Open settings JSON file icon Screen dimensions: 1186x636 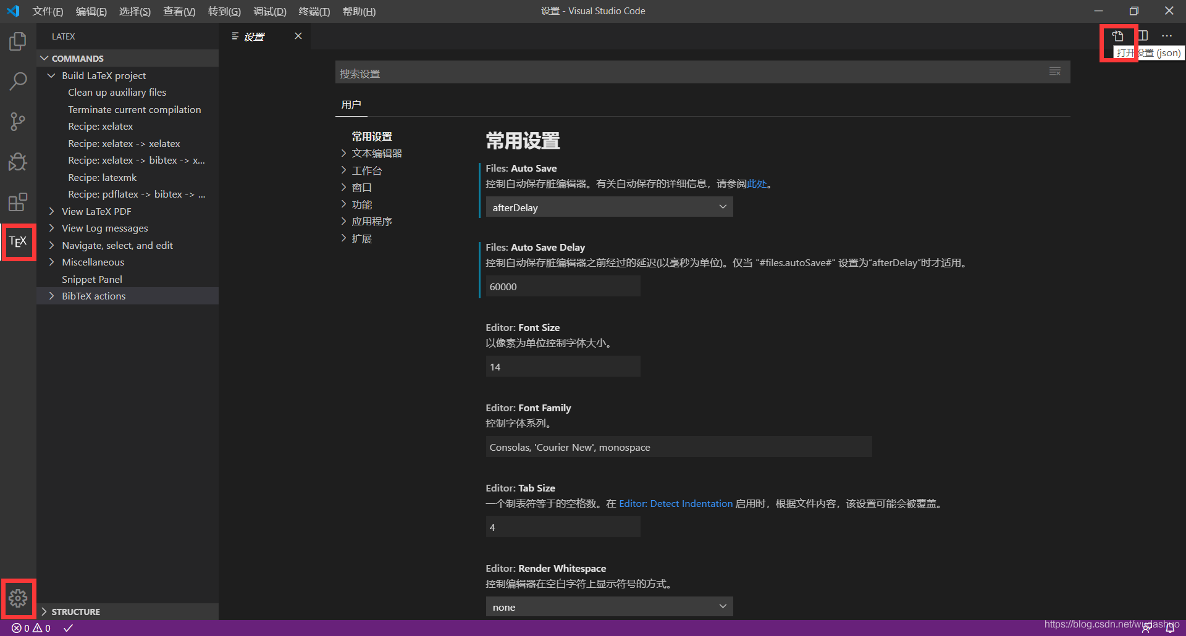tap(1118, 36)
